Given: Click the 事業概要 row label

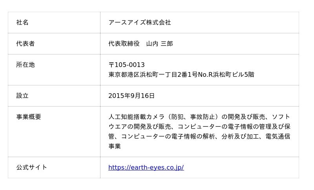Looking at the screenshot, I should tap(29, 117).
